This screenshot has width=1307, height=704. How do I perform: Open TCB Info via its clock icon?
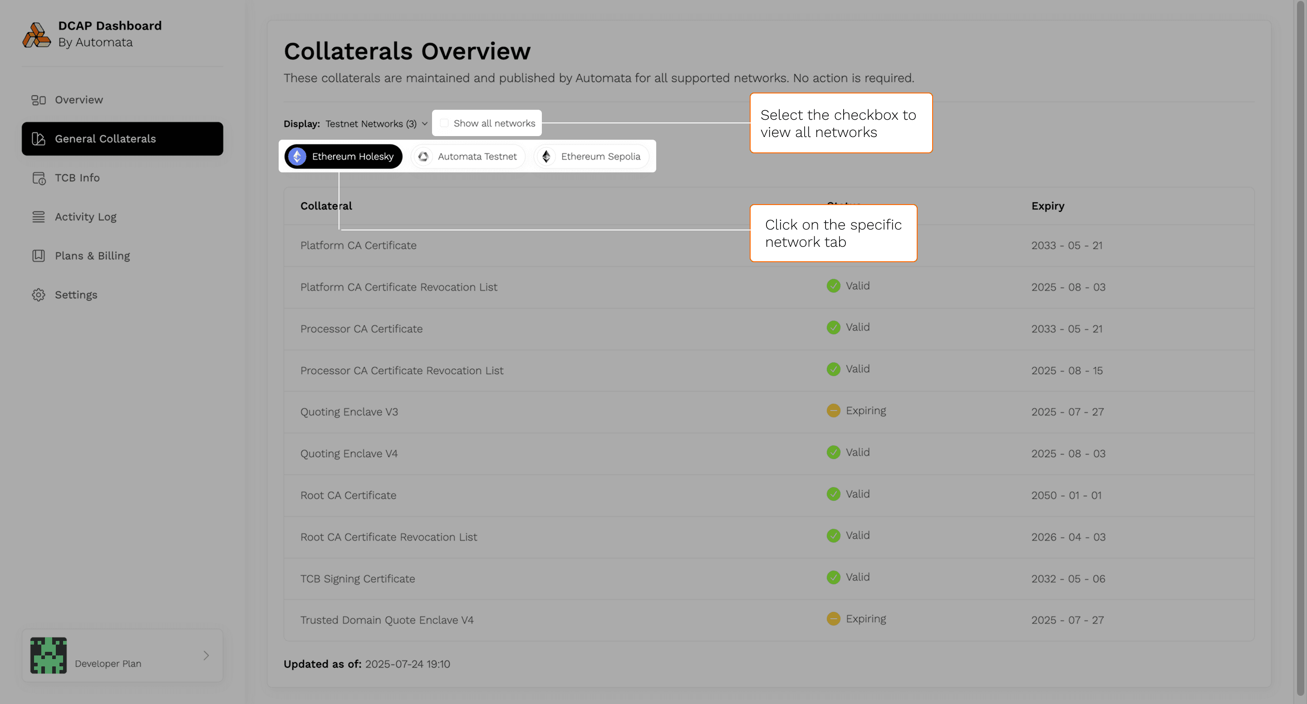click(39, 178)
